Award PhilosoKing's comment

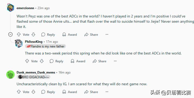click(x=78, y=61)
